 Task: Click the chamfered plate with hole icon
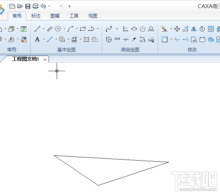point(95,39)
